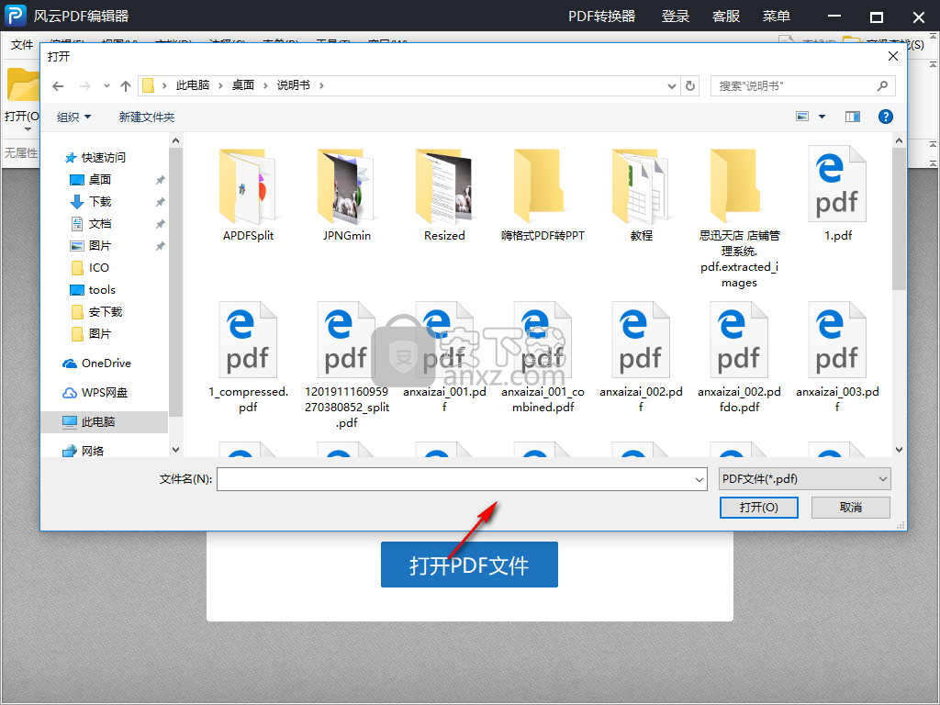940x705 pixels.
Task: Click 此电脑 in the breadcrumb path
Action: (193, 85)
